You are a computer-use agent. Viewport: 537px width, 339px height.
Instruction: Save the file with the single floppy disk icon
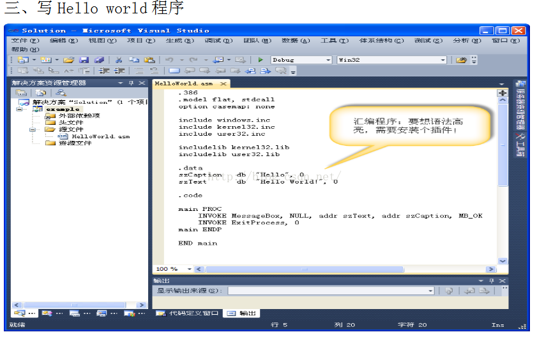84,60
